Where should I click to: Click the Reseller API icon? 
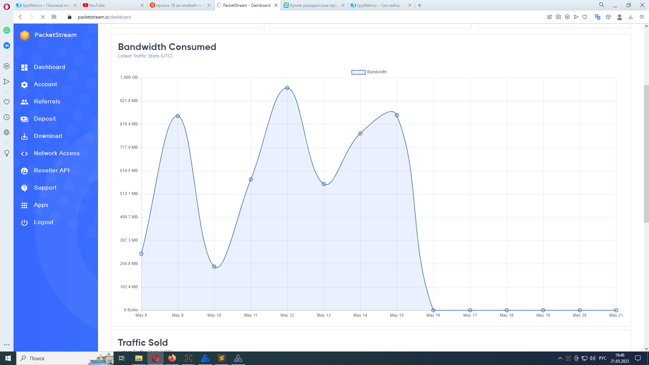click(24, 171)
